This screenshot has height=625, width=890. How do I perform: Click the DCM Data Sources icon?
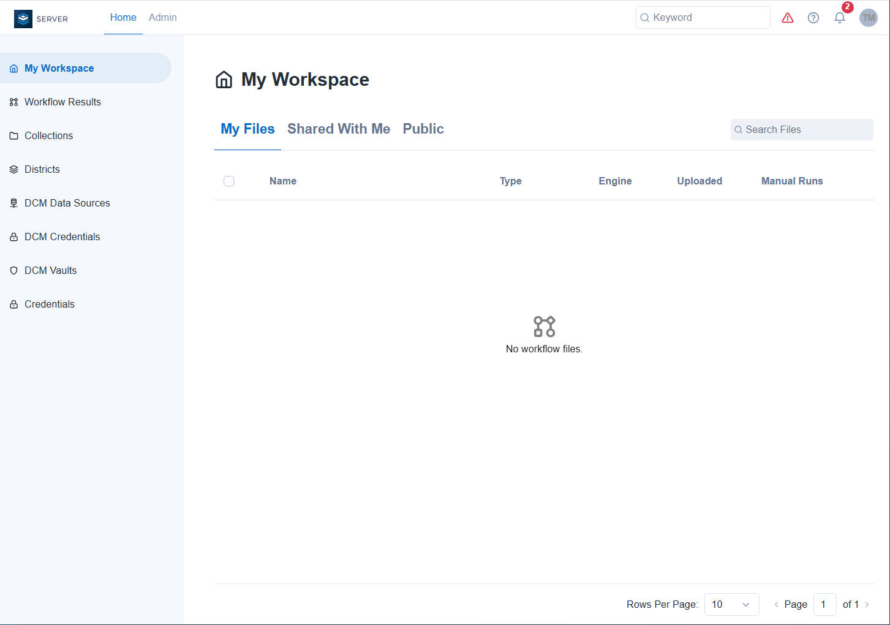click(x=13, y=203)
